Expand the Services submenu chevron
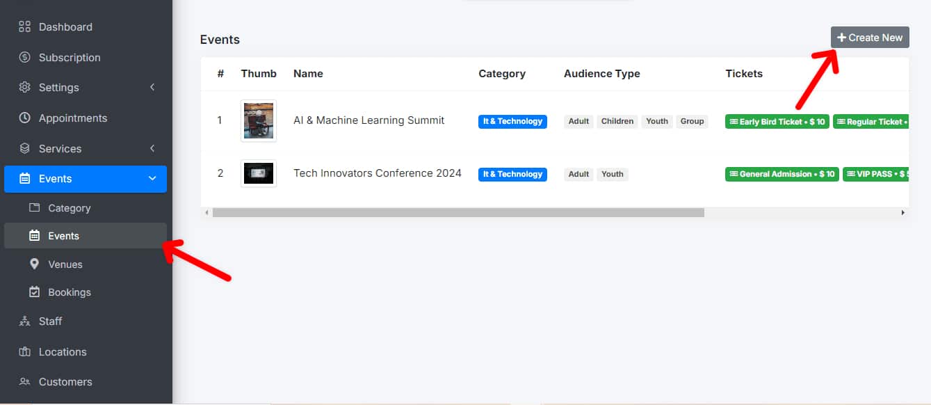The height and width of the screenshot is (405, 931). click(x=152, y=148)
